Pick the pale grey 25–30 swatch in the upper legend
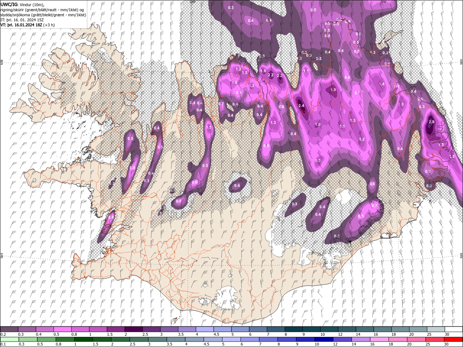This screenshot has height=347, width=463. pyautogui.click(x=436, y=329)
